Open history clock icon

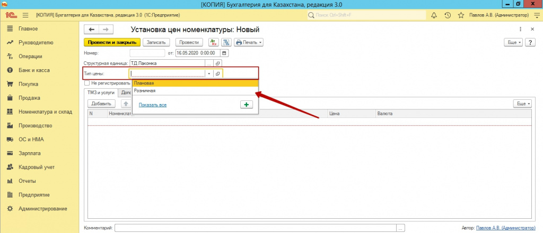(x=448, y=15)
